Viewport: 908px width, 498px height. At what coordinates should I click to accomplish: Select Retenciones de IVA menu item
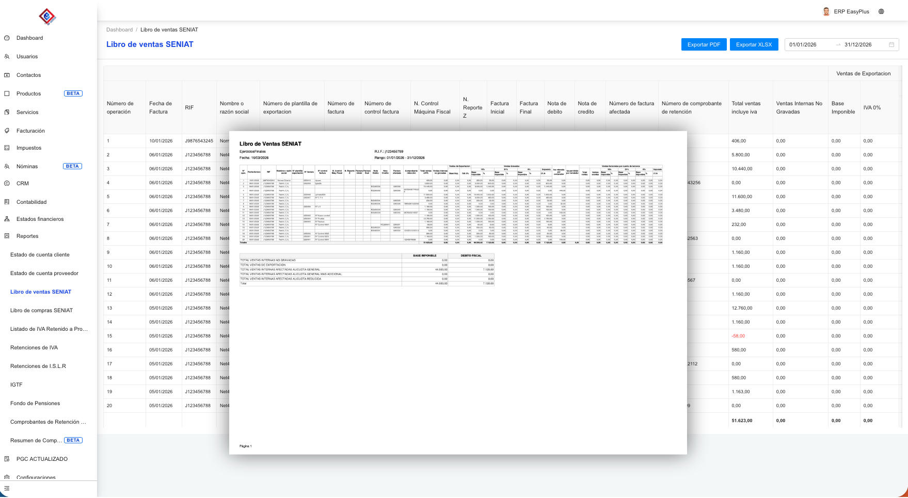click(34, 348)
